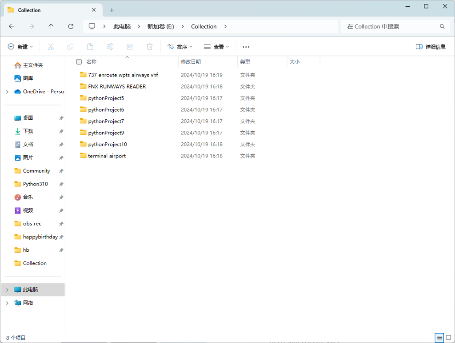Expand the 此电脑 tree node
This screenshot has width=455, height=343.
tap(7, 290)
